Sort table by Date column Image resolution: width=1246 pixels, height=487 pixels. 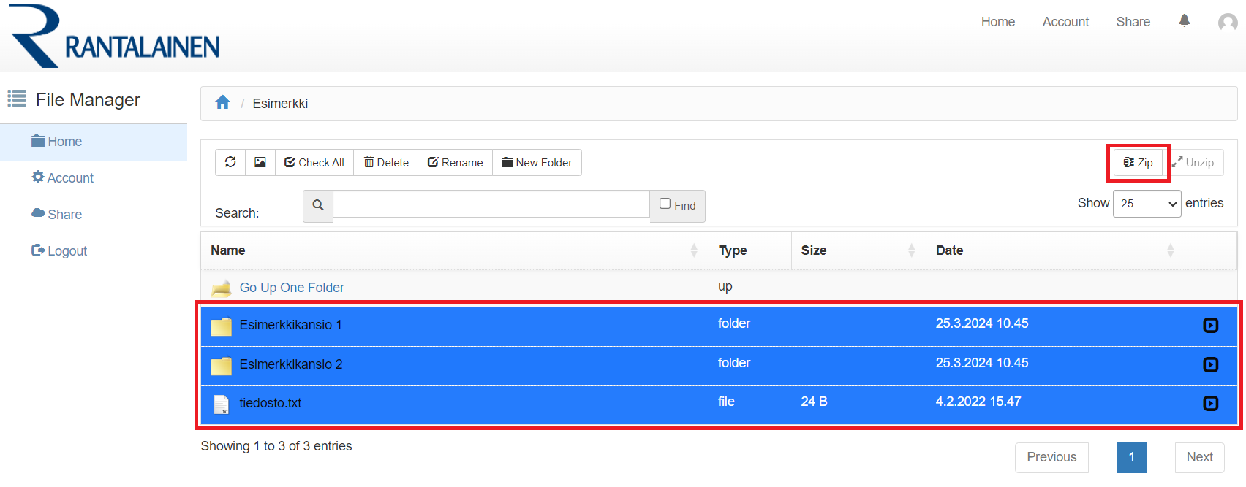(x=1054, y=250)
